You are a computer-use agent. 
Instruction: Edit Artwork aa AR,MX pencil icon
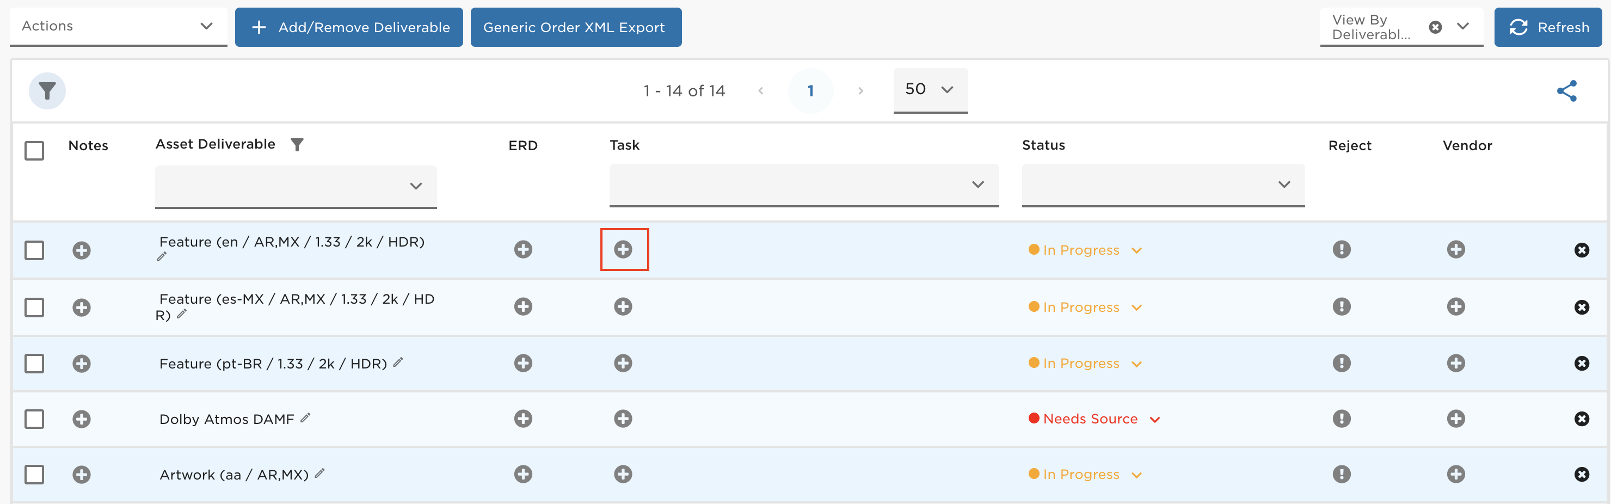click(319, 474)
